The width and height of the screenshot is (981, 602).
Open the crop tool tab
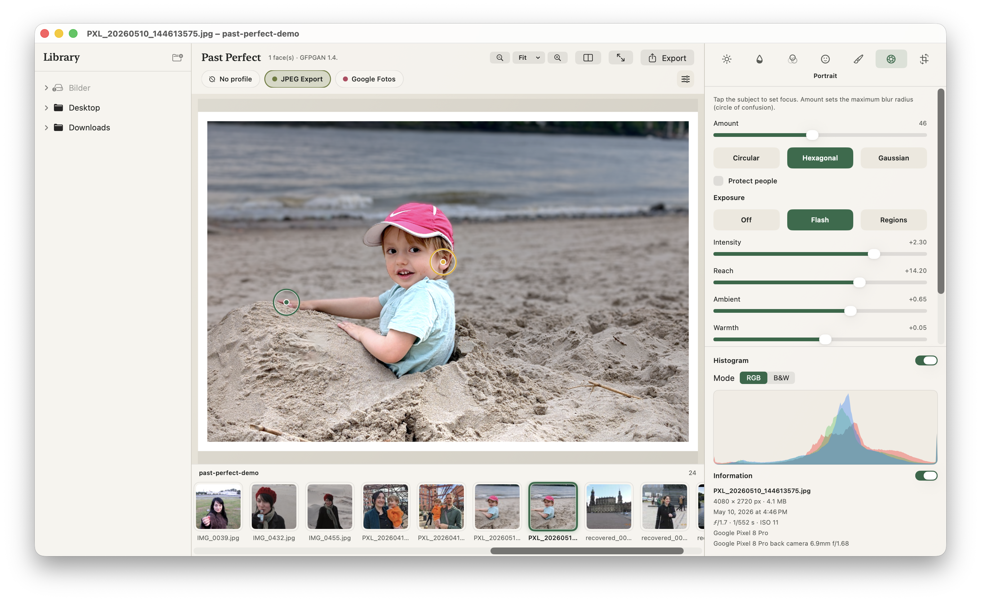tap(924, 59)
